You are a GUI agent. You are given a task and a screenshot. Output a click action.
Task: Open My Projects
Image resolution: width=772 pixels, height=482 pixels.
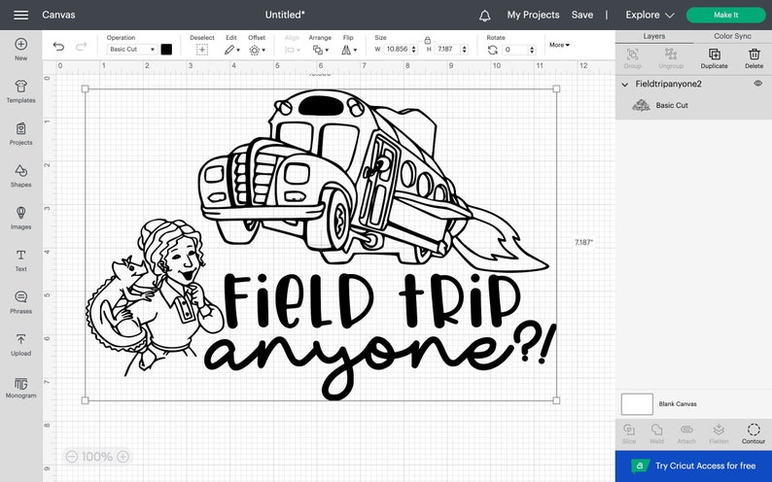pos(533,16)
